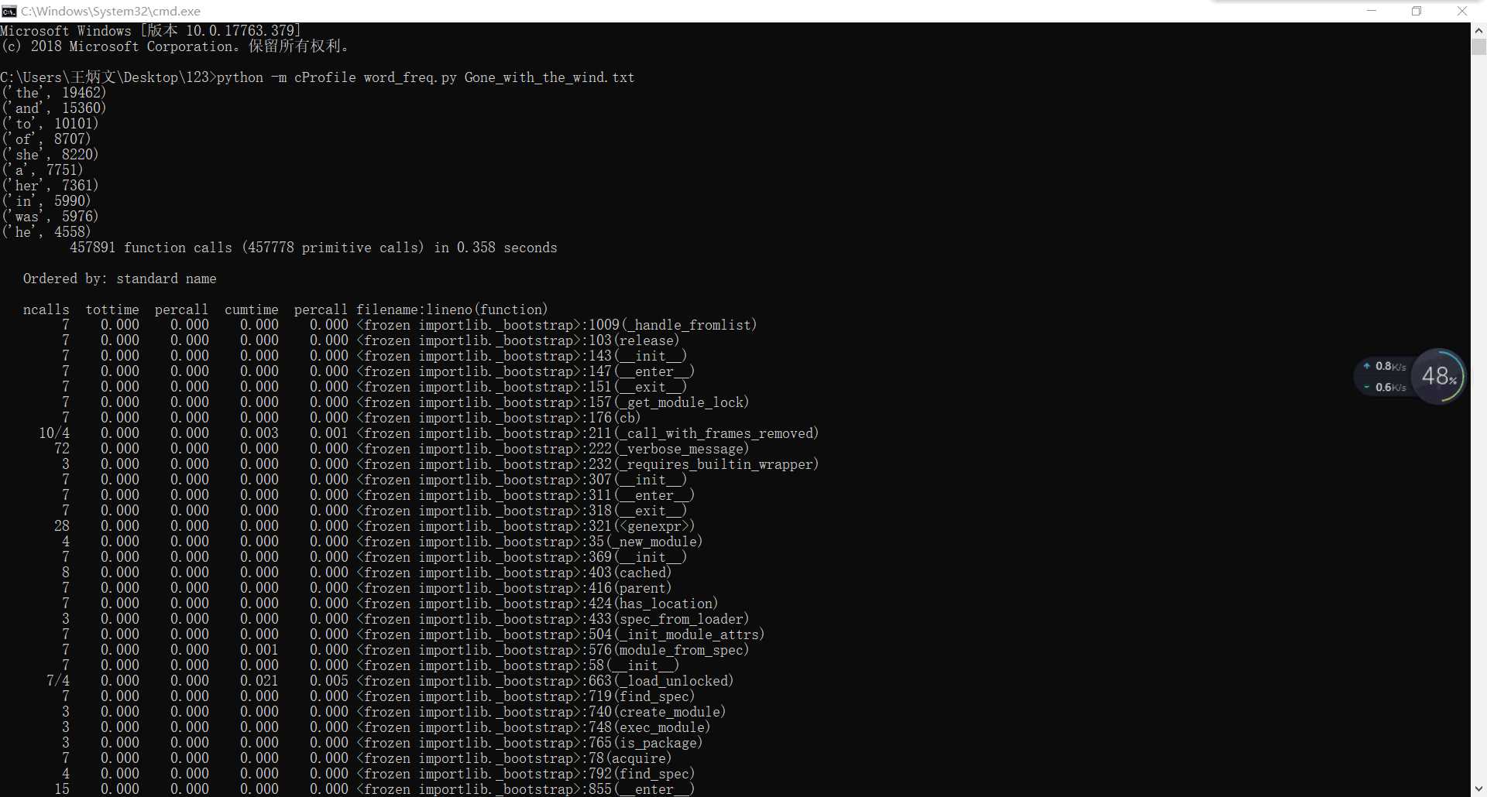Click the :403(cached) row
Screen dimensions: 1487x797
point(367,573)
